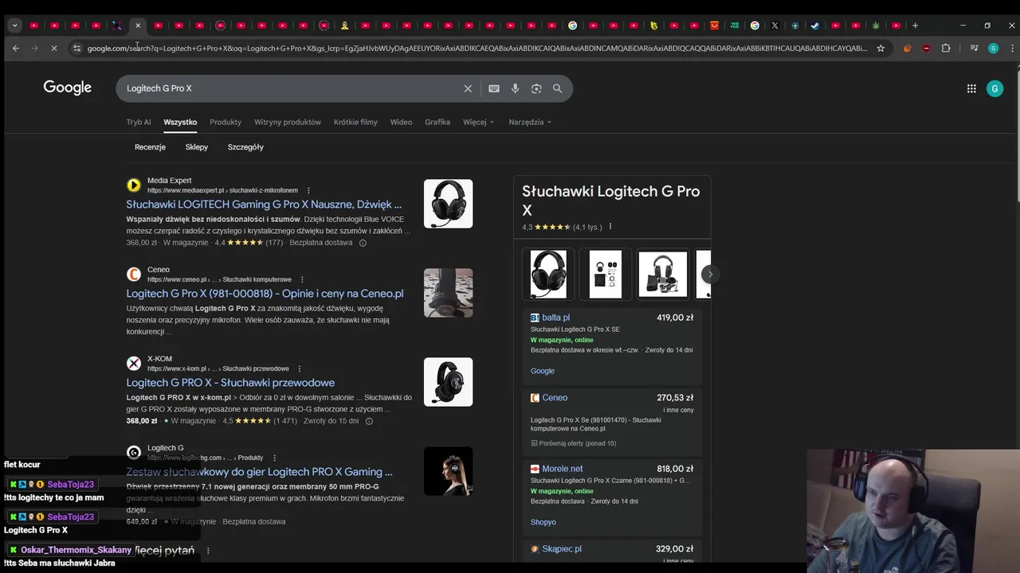
Task: Open first knowledge panel headset image
Action: (548, 274)
